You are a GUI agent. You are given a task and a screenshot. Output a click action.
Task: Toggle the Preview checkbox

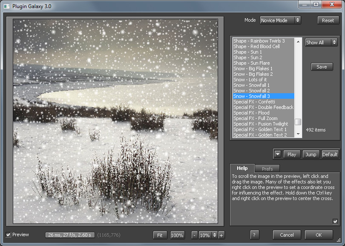pos(9,235)
